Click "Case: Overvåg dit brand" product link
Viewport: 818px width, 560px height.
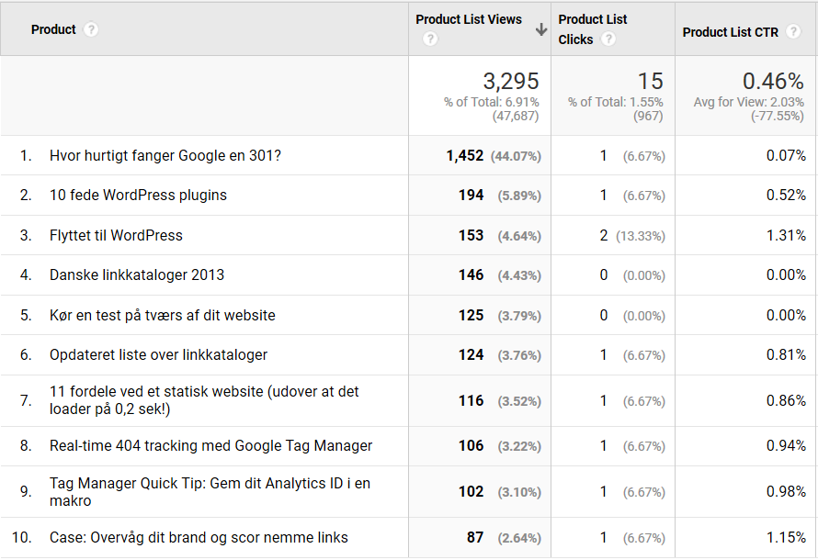(x=199, y=538)
